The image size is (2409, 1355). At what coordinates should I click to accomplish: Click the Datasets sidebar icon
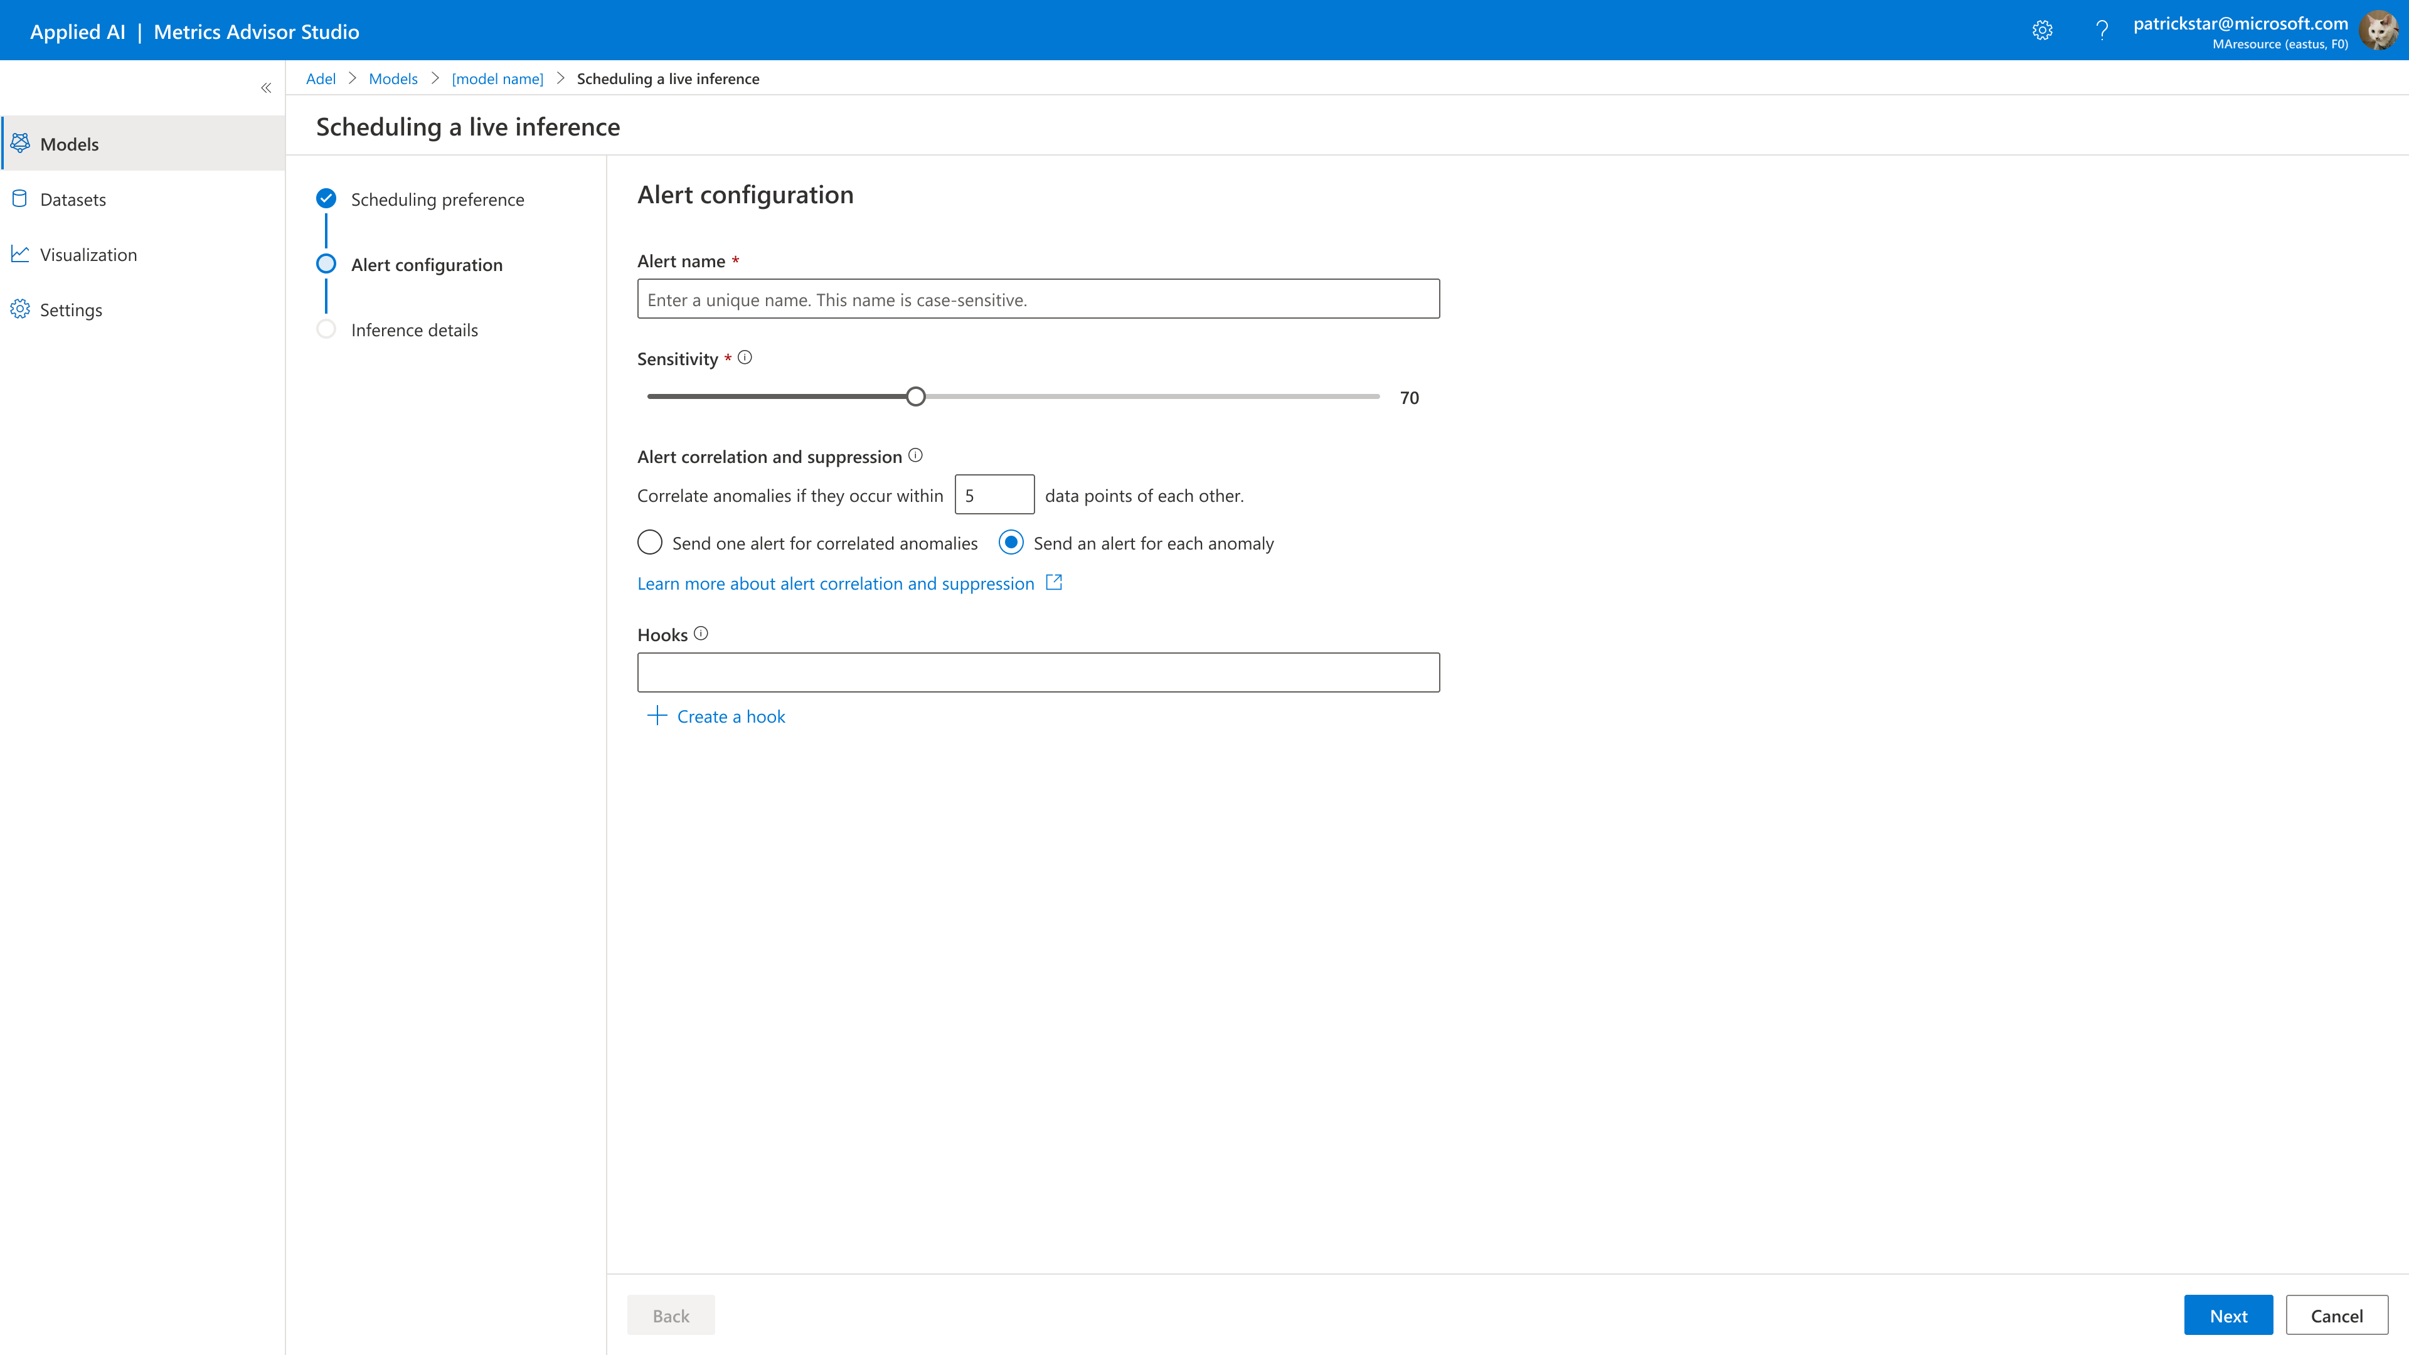click(19, 198)
